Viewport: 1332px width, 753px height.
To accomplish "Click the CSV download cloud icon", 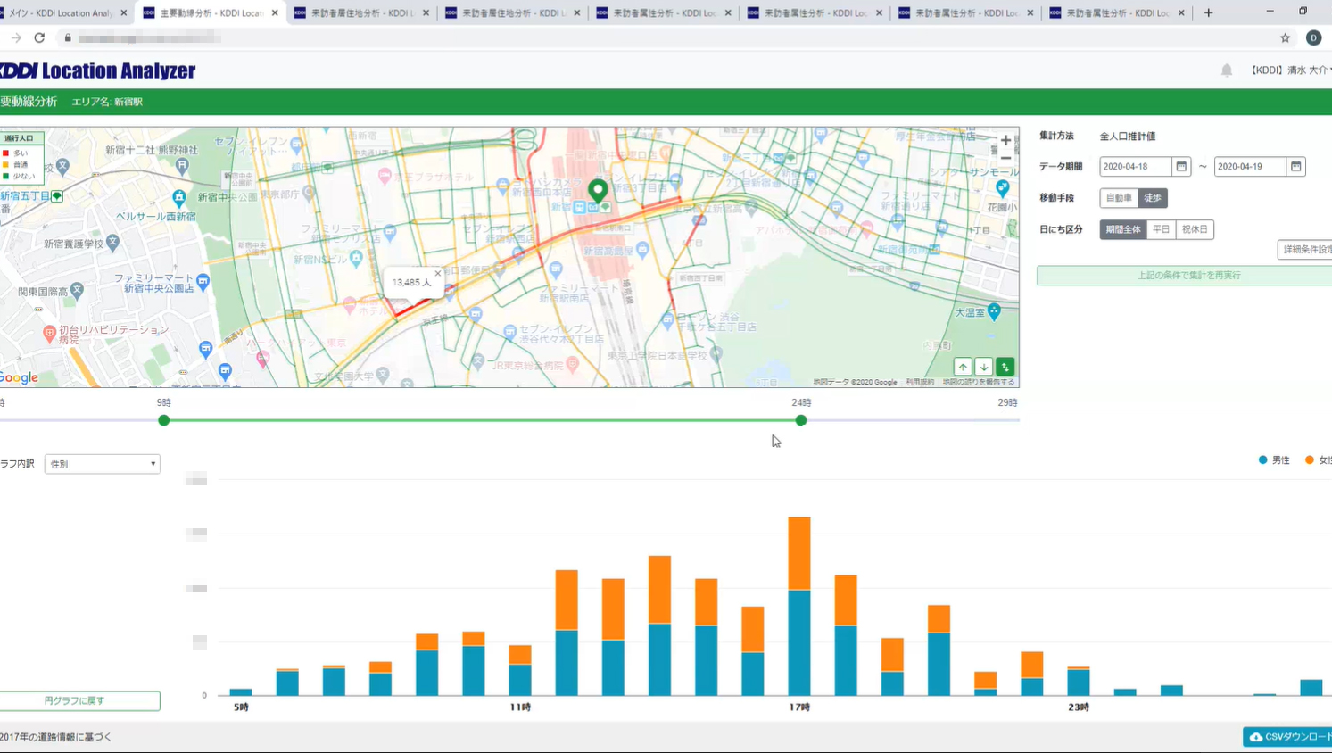I will [1255, 737].
